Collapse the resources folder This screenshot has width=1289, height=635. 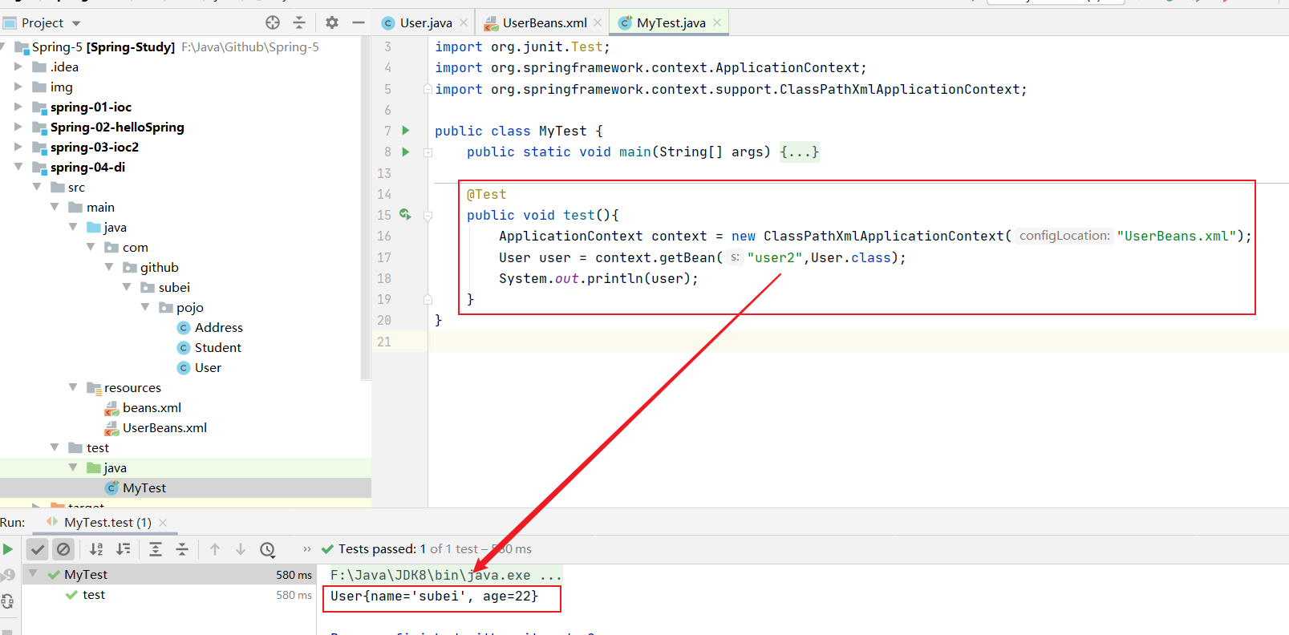click(x=73, y=387)
